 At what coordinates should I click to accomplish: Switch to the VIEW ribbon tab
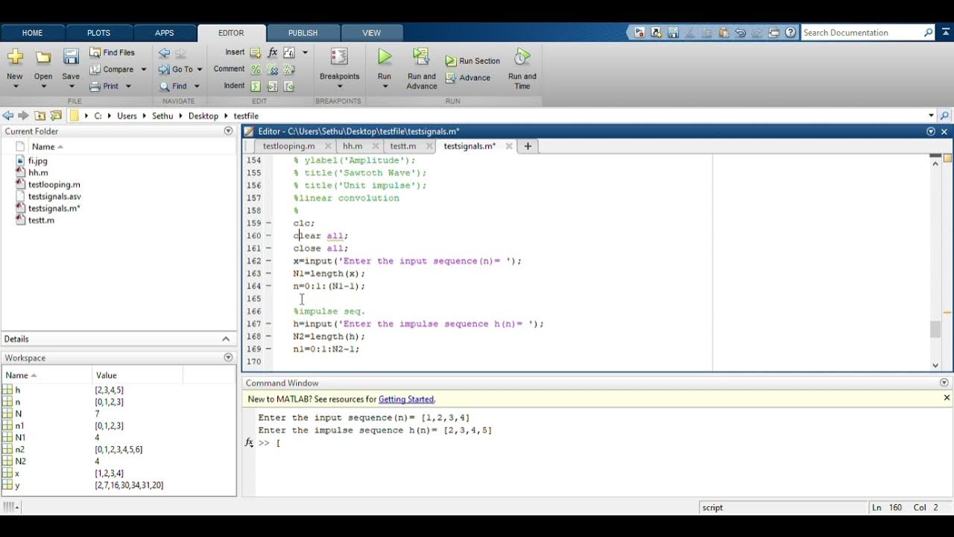[371, 33]
